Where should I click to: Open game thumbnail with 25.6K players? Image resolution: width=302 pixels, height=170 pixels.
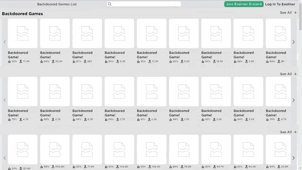[x=278, y=150]
